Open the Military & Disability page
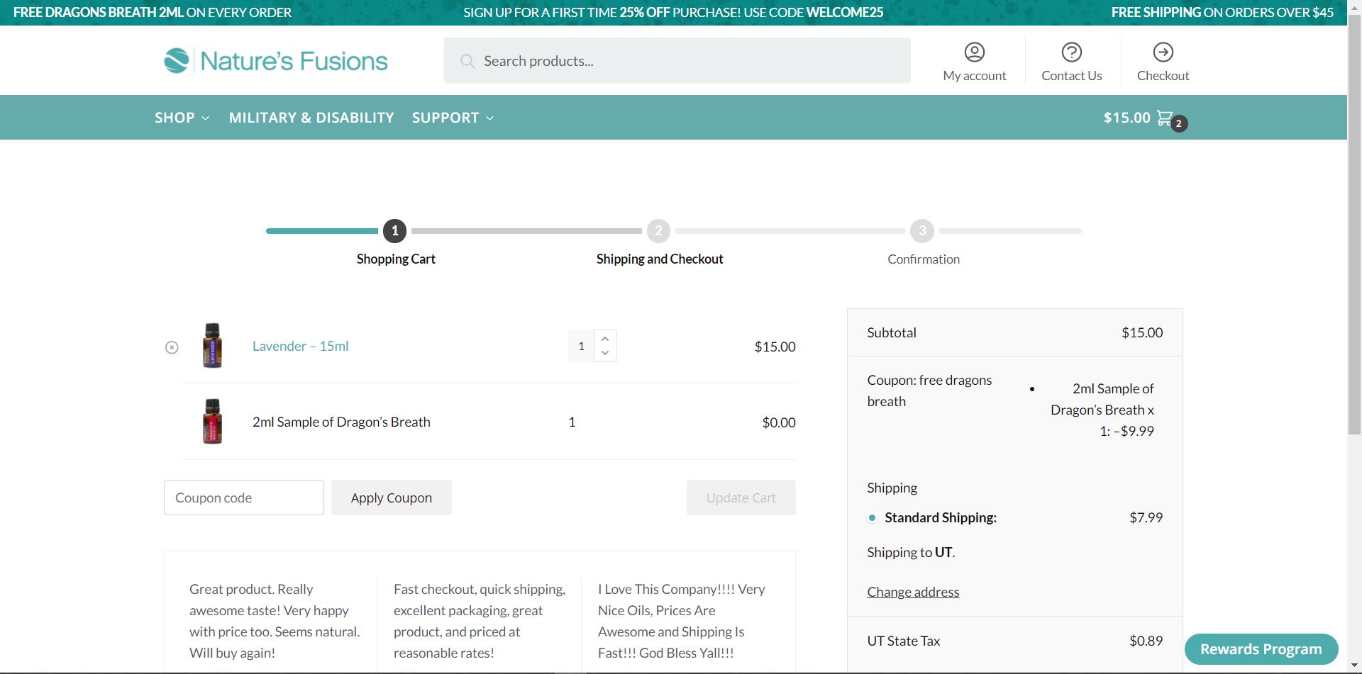The image size is (1362, 674). click(x=311, y=118)
